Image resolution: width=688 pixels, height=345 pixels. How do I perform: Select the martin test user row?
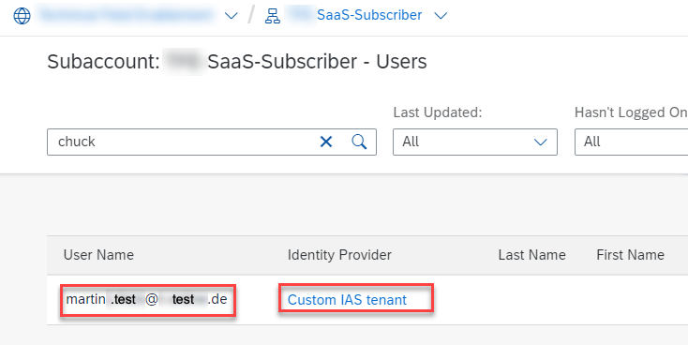click(x=367, y=300)
